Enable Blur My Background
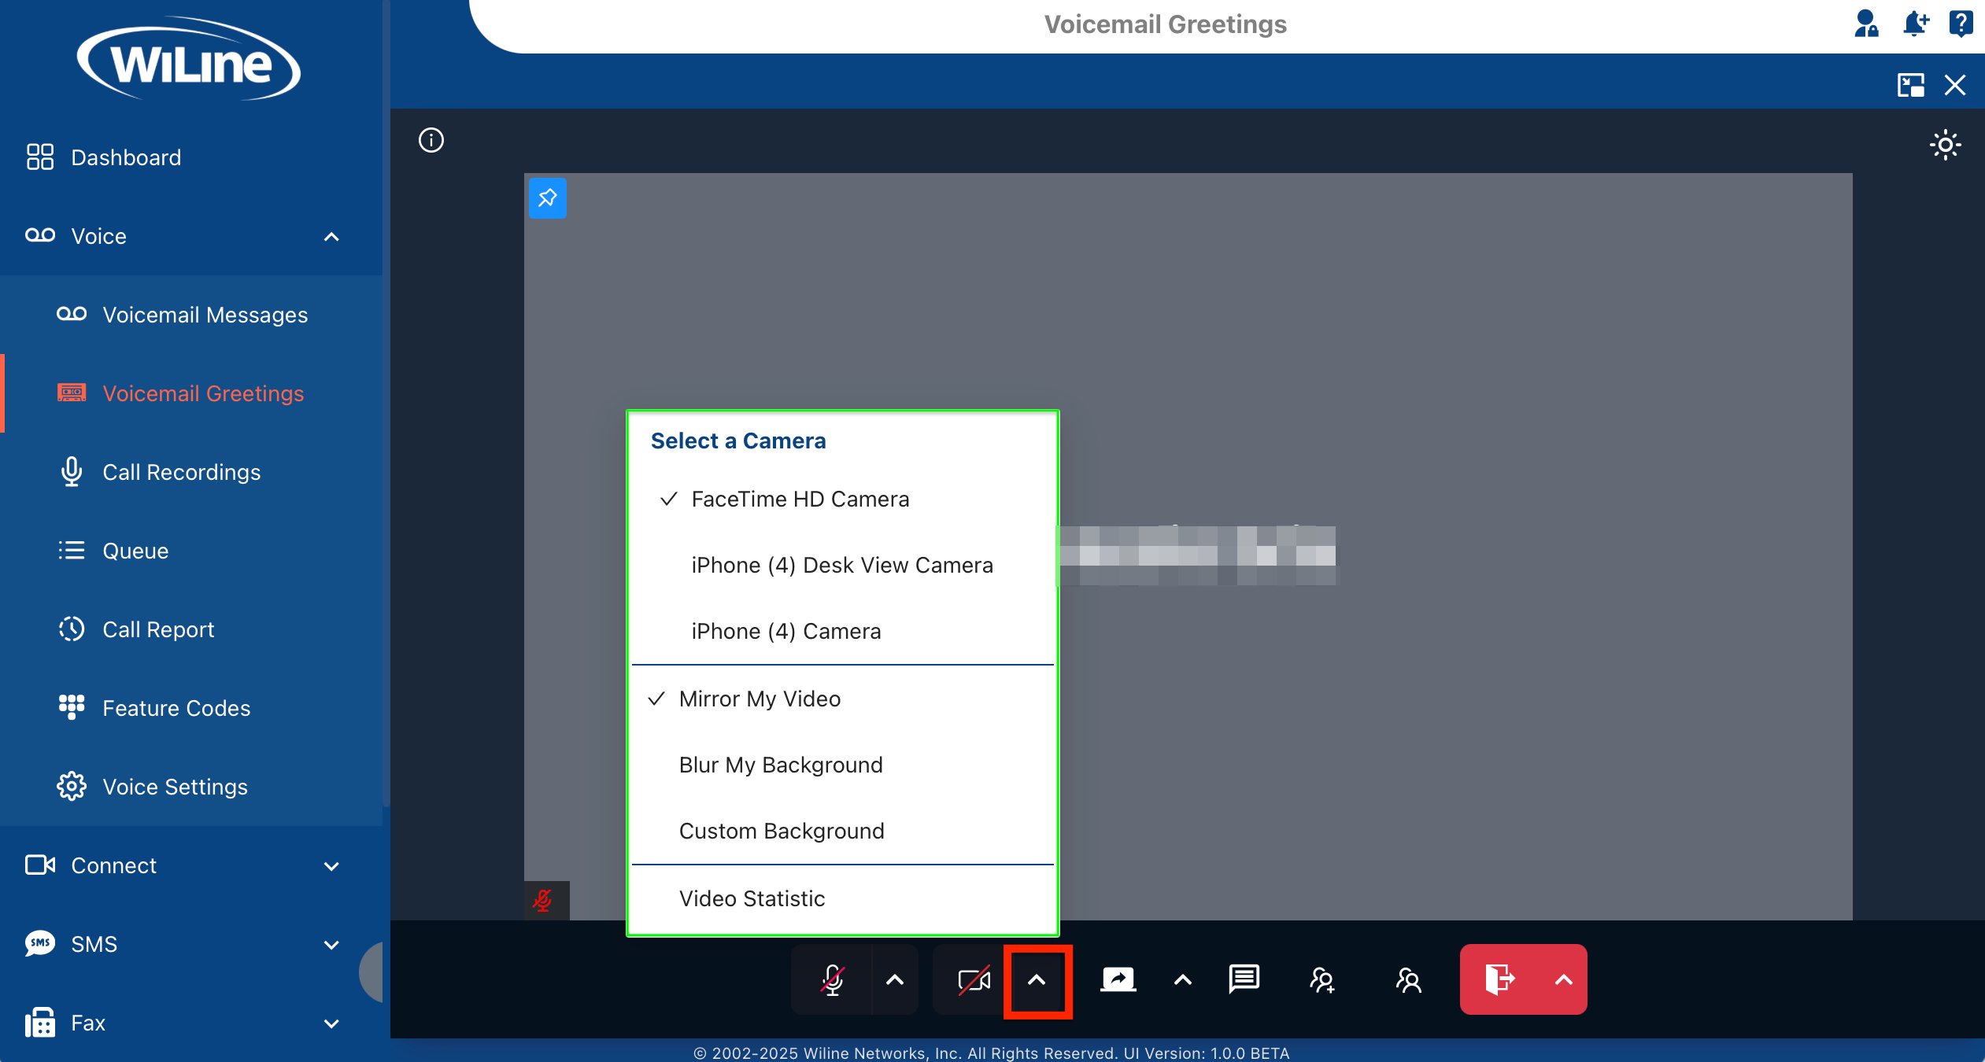The height and width of the screenshot is (1062, 1985). pos(780,765)
